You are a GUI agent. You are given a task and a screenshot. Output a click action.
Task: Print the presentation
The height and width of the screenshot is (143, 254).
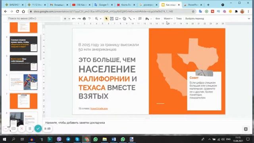(84, 19)
